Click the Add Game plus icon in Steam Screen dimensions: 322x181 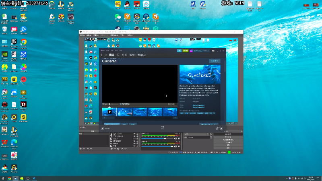(102, 128)
